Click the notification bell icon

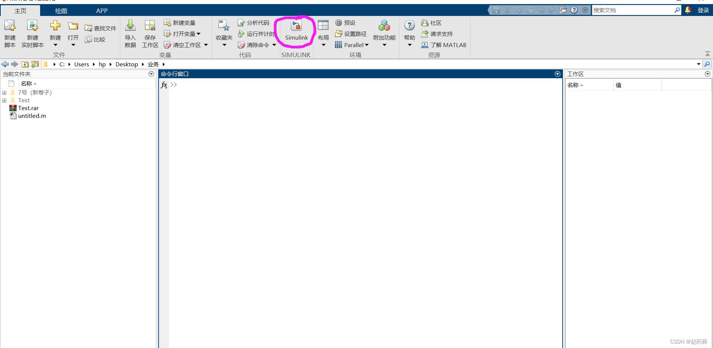click(688, 10)
